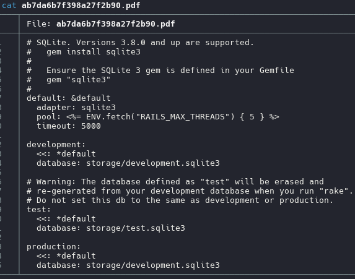
Task: Click the production database path line
Action: pos(128,265)
